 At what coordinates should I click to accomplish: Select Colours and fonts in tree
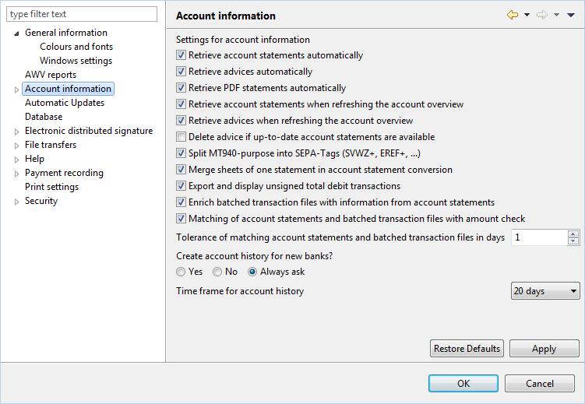coord(76,47)
